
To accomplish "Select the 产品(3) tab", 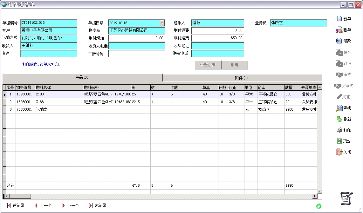I will (x=82, y=77).
